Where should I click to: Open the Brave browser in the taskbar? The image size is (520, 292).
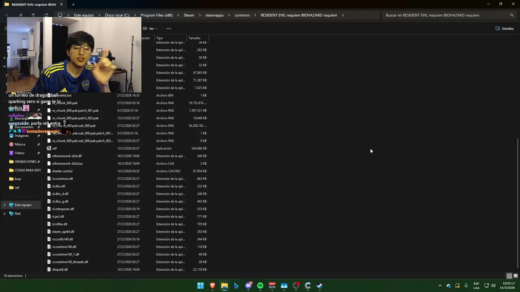pos(212,286)
